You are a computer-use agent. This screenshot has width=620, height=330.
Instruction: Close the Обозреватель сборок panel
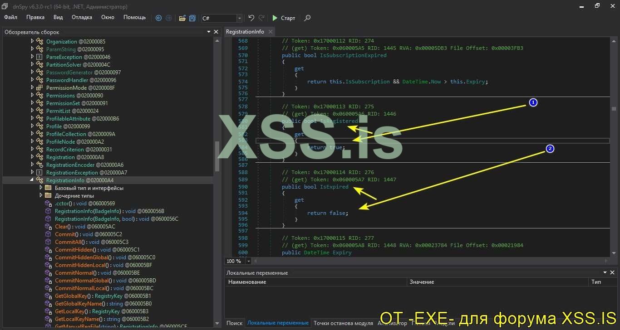216,32
